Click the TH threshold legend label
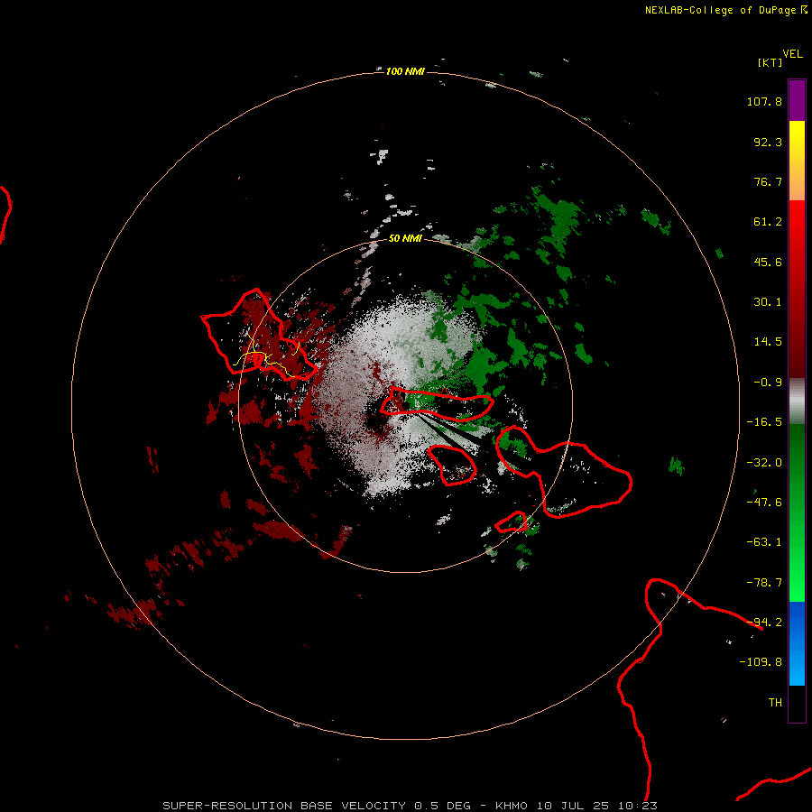Viewport: 812px width, 812px height. click(775, 703)
